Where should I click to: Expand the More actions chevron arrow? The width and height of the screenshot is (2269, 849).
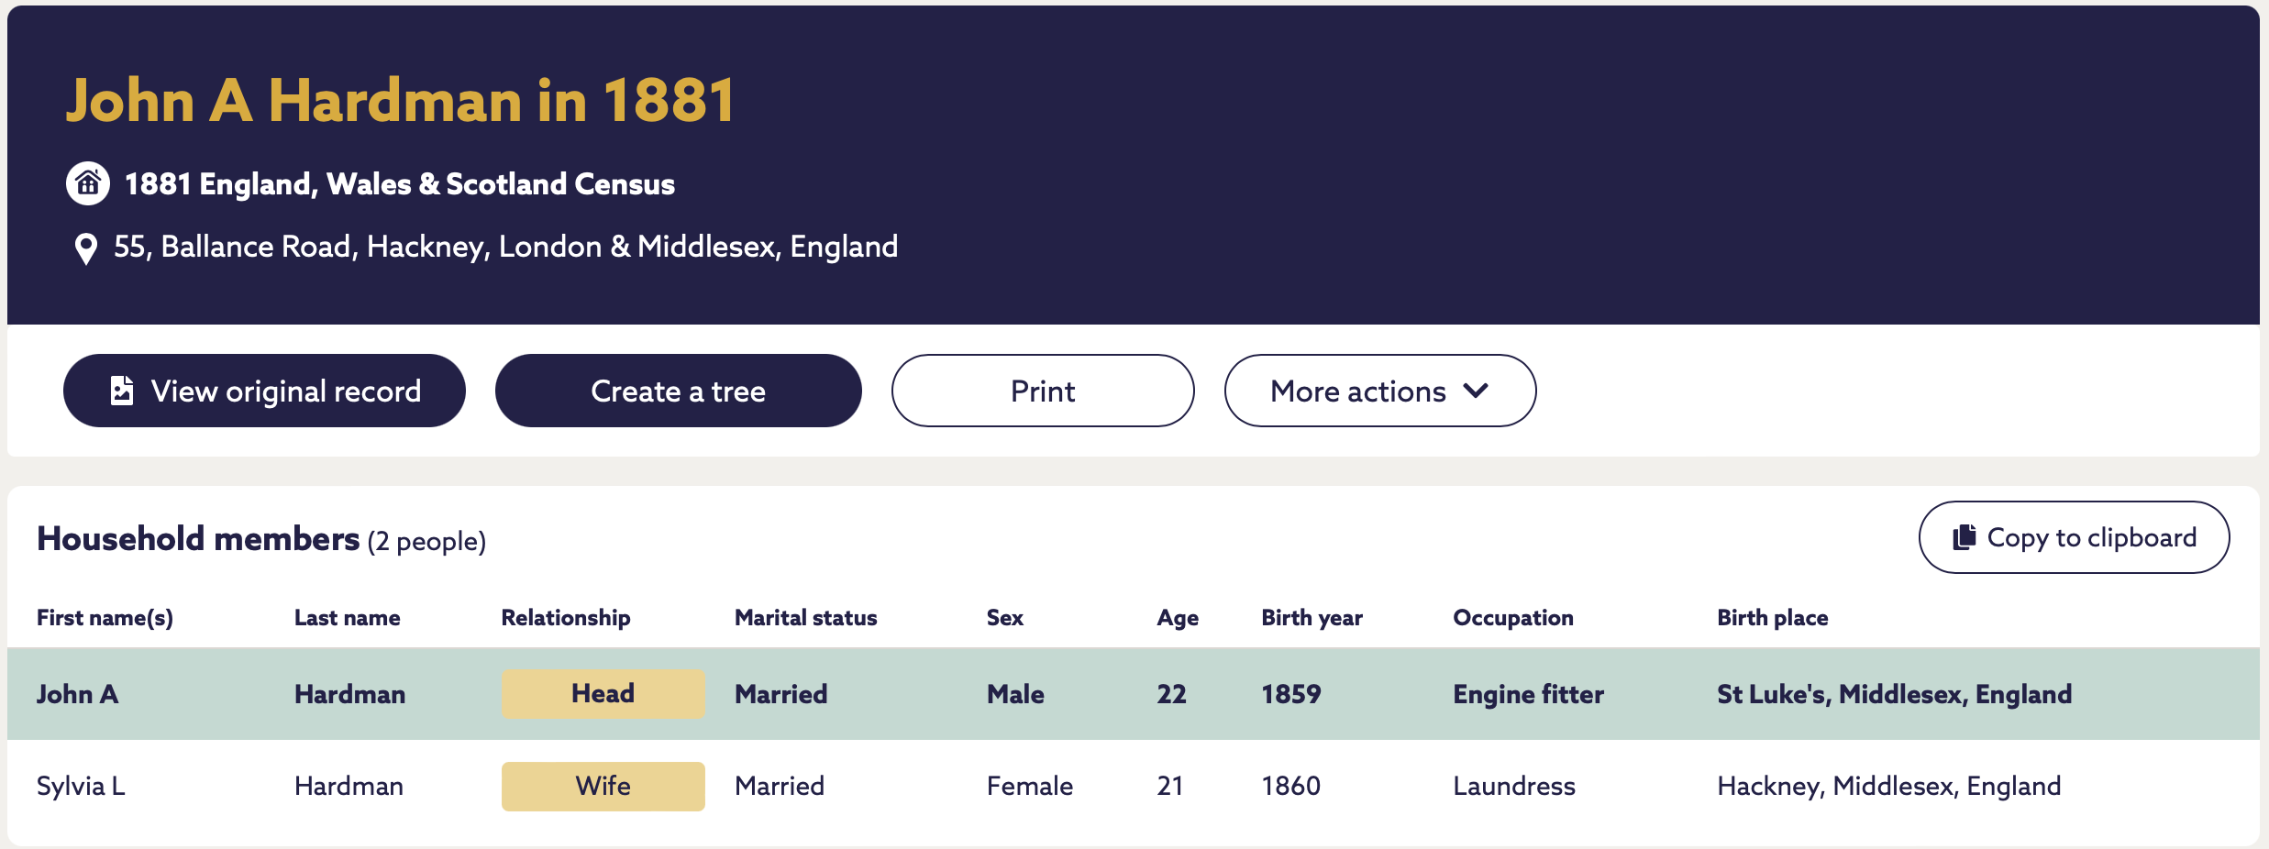coord(1476,391)
